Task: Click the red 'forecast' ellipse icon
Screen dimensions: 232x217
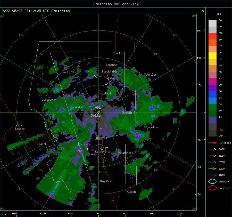Action: [x=212, y=188]
